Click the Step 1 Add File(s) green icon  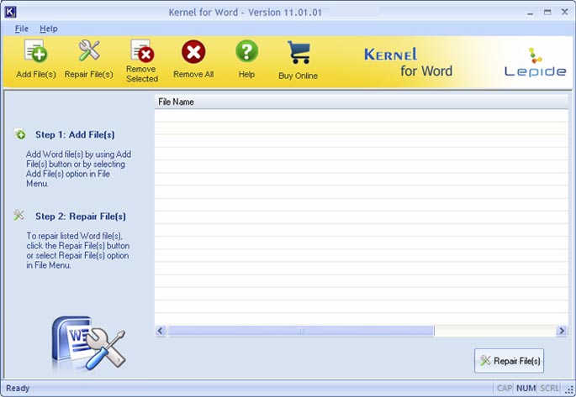tap(20, 134)
